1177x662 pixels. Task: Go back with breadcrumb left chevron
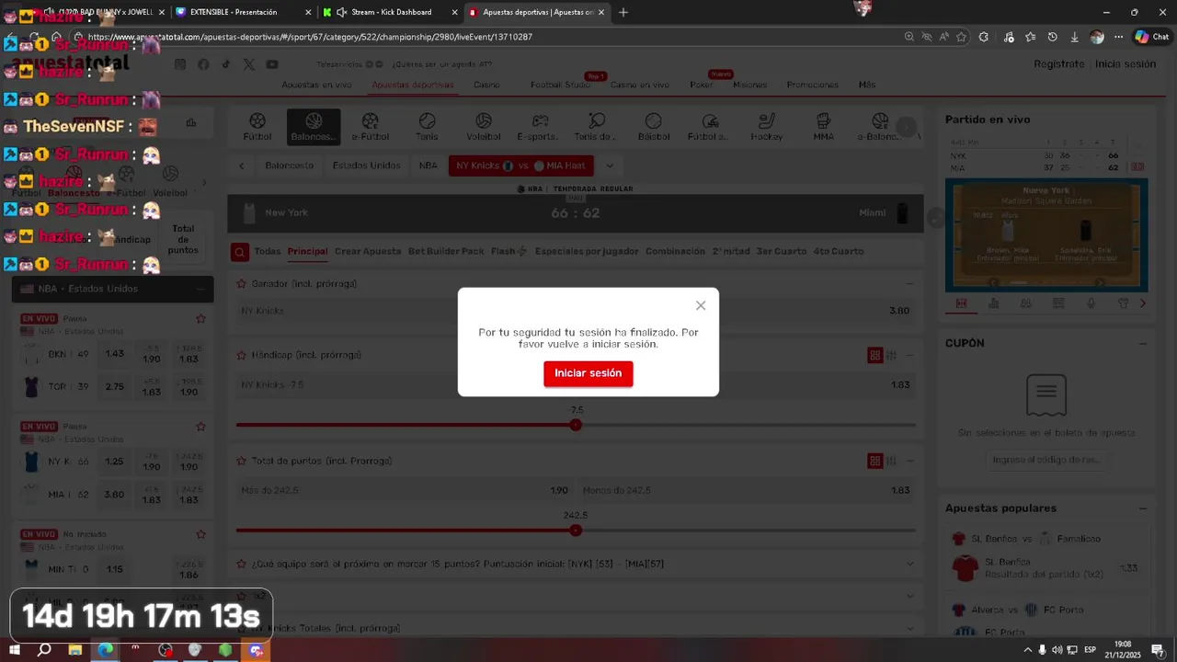[x=242, y=165]
